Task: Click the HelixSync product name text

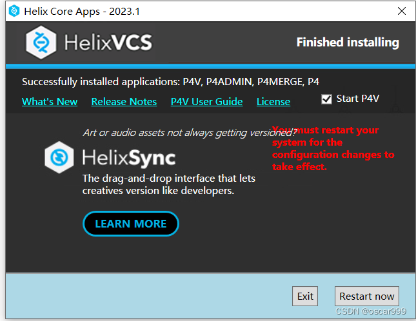Action: pyautogui.click(x=129, y=158)
